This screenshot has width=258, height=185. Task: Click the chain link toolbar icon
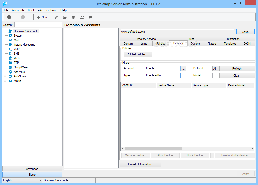56,17
